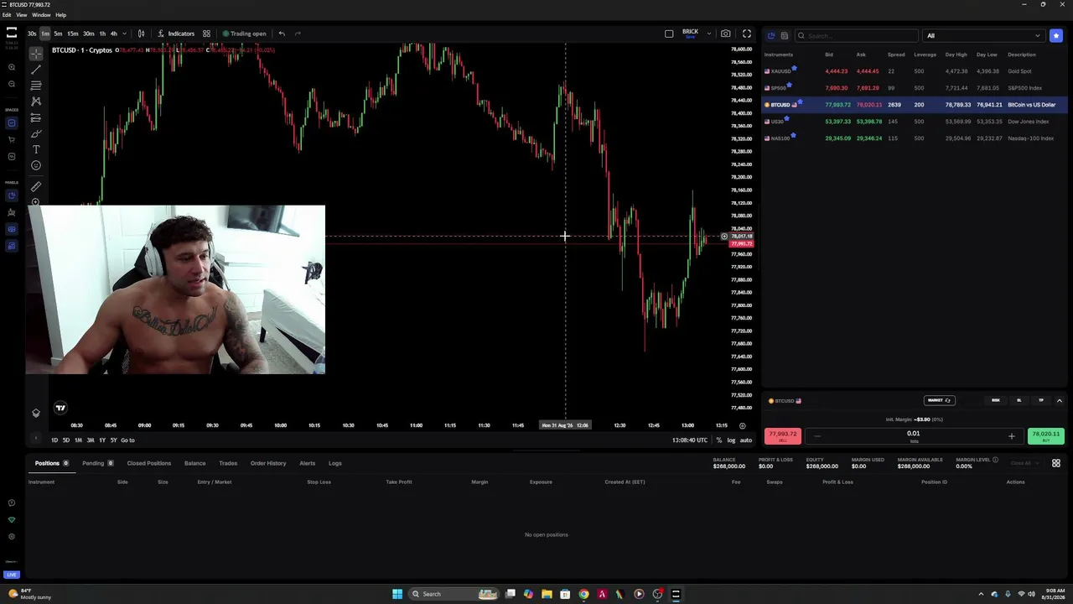Undo the last chart action
1073x604 pixels.
click(282, 34)
